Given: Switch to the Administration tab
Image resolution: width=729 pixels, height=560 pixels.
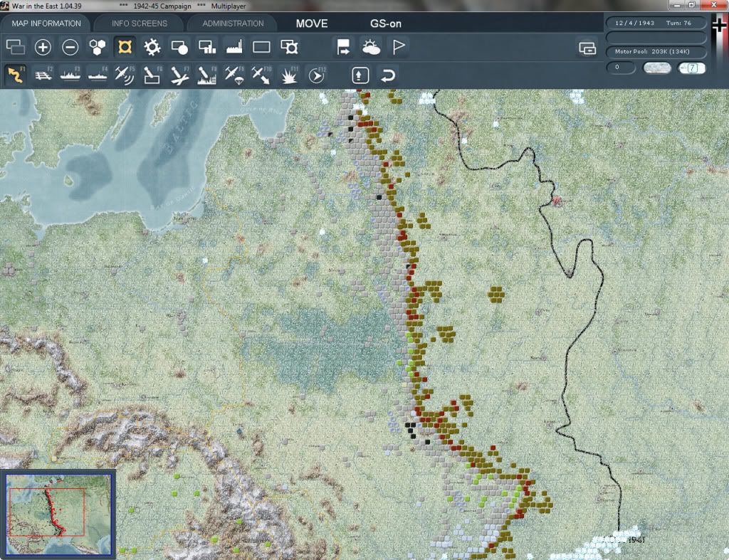Looking at the screenshot, I should (233, 23).
